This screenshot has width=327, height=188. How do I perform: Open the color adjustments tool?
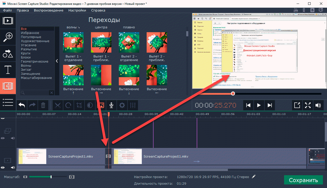click(90, 105)
